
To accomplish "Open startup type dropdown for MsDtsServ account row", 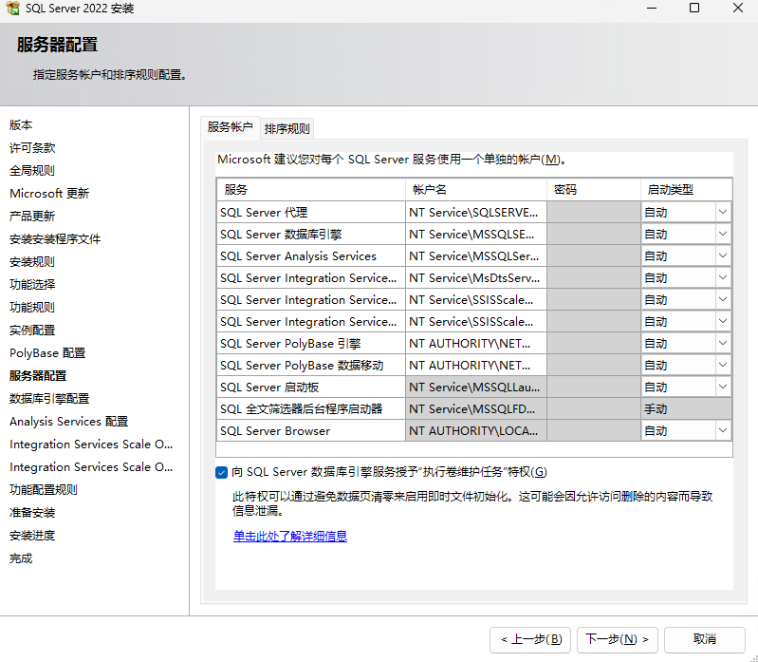I will 723,277.
